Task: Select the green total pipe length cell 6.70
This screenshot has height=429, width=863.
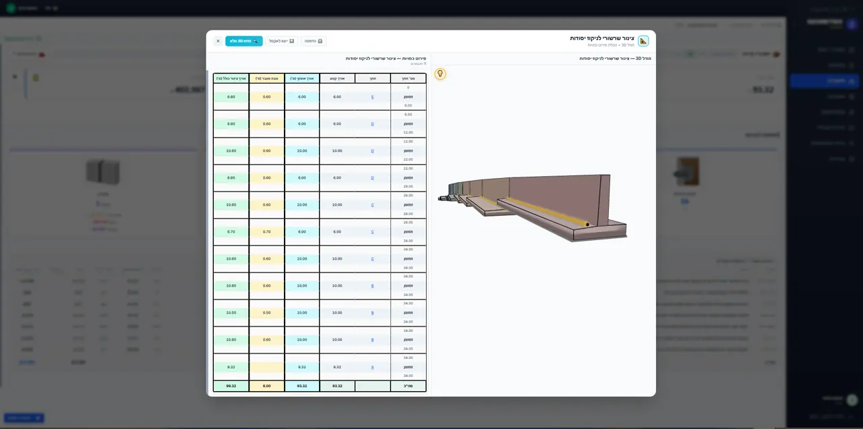Action: pos(231,232)
